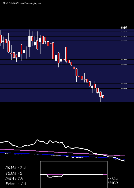Viewport: 134px width, 188px height.
Task: Click the BSE 524488 ticker label
Action: click(x=10, y=3)
